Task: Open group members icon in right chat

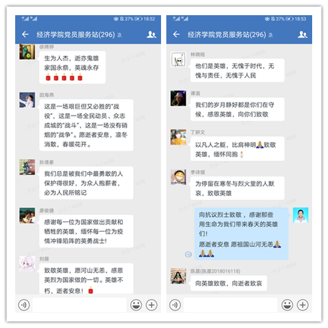Action: click(x=302, y=34)
